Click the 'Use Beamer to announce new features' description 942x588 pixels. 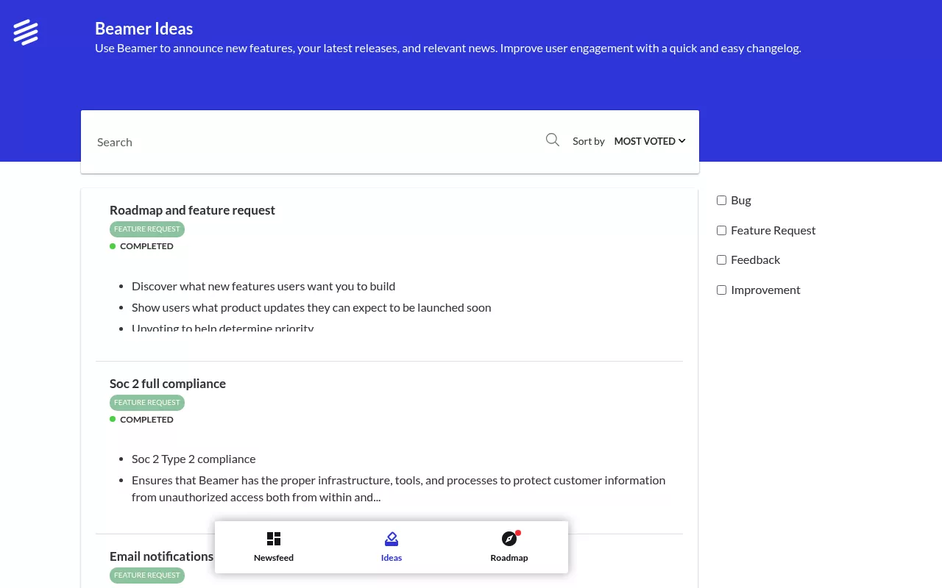[448, 48]
